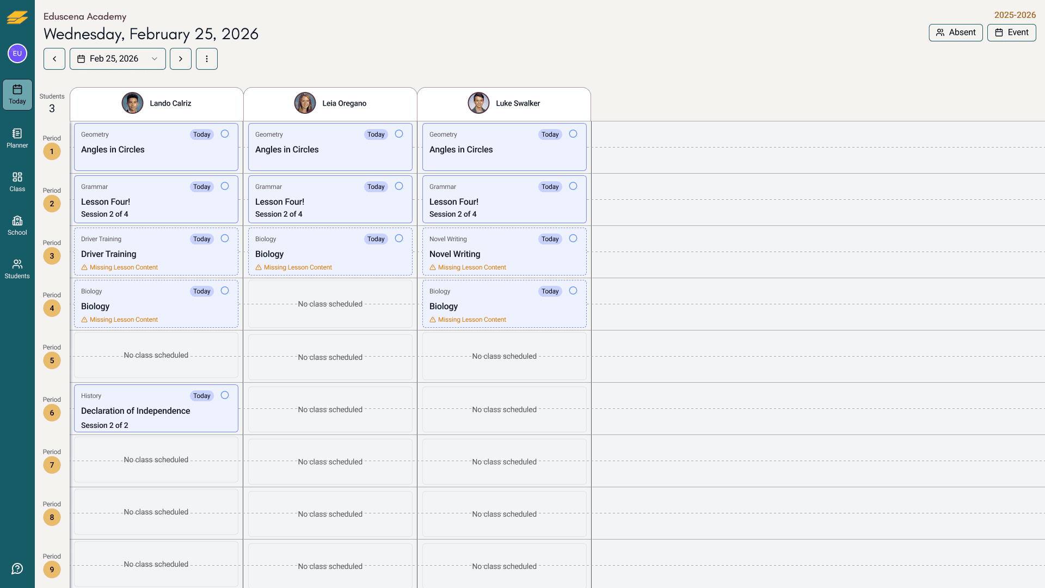Click the Absent button

click(955, 32)
